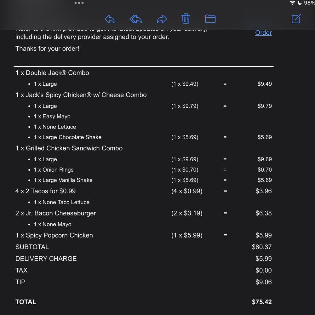Screen dimensions: 315x315
Task: Tap the $75.42 total amount
Action: [x=262, y=302]
